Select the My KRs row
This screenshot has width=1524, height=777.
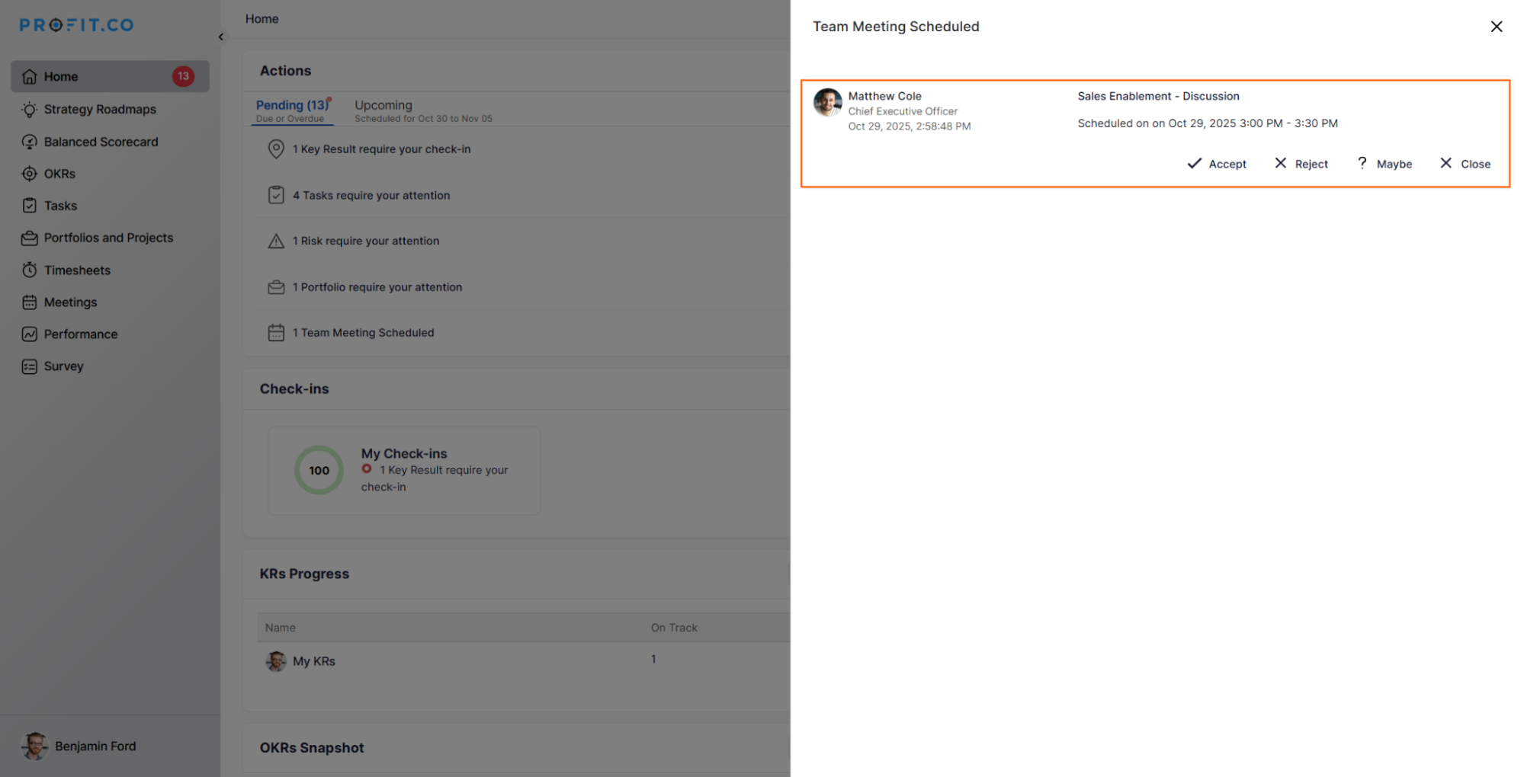[x=523, y=660]
